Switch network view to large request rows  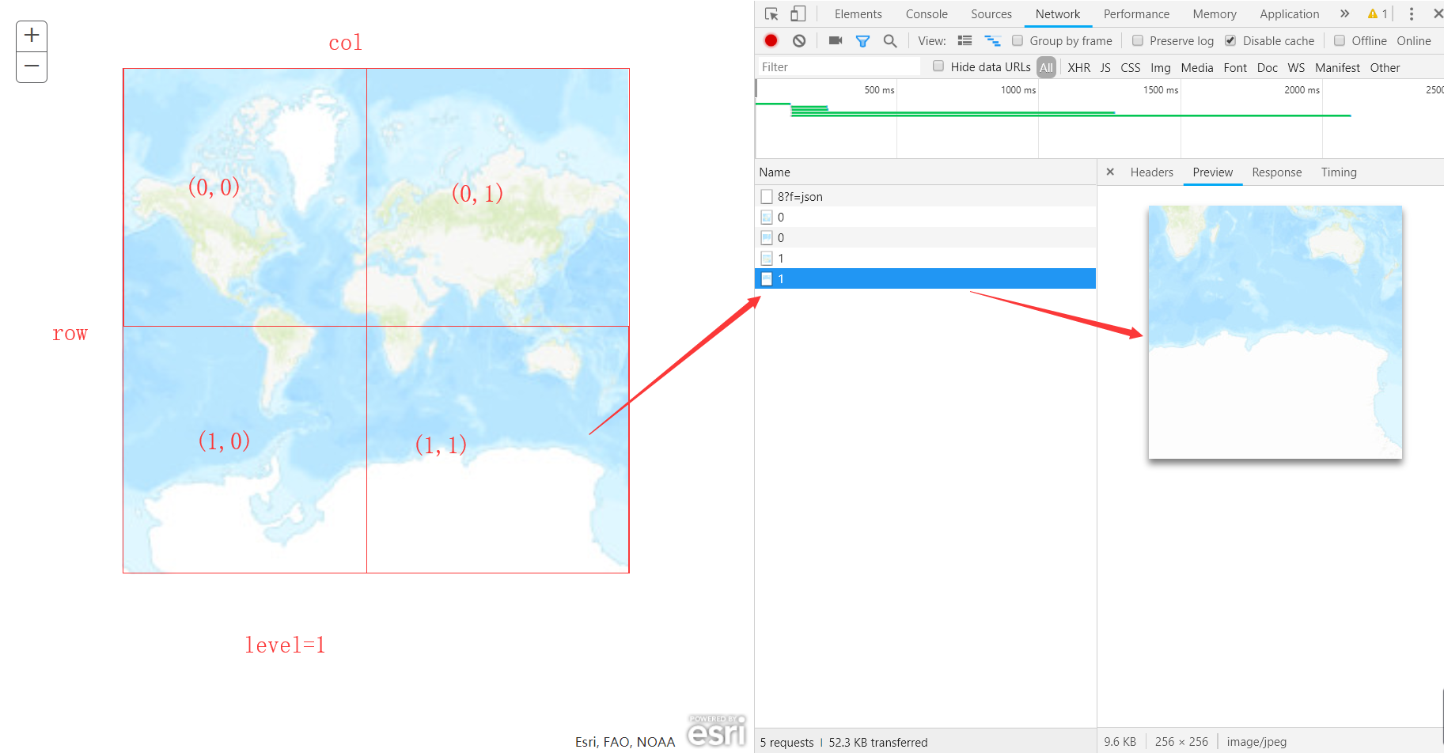tap(965, 40)
